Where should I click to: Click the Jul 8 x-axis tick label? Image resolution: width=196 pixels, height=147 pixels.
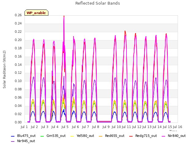(x=96, y=127)
